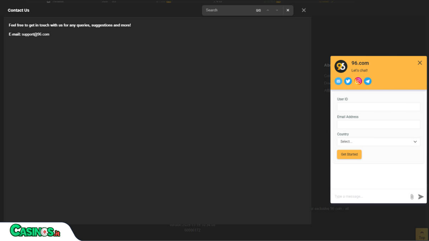
Task: Expand the Country Select dropdown
Action: coord(379,142)
